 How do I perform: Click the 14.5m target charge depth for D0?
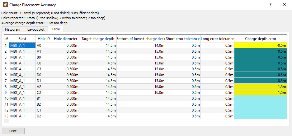[x=98, y=75]
